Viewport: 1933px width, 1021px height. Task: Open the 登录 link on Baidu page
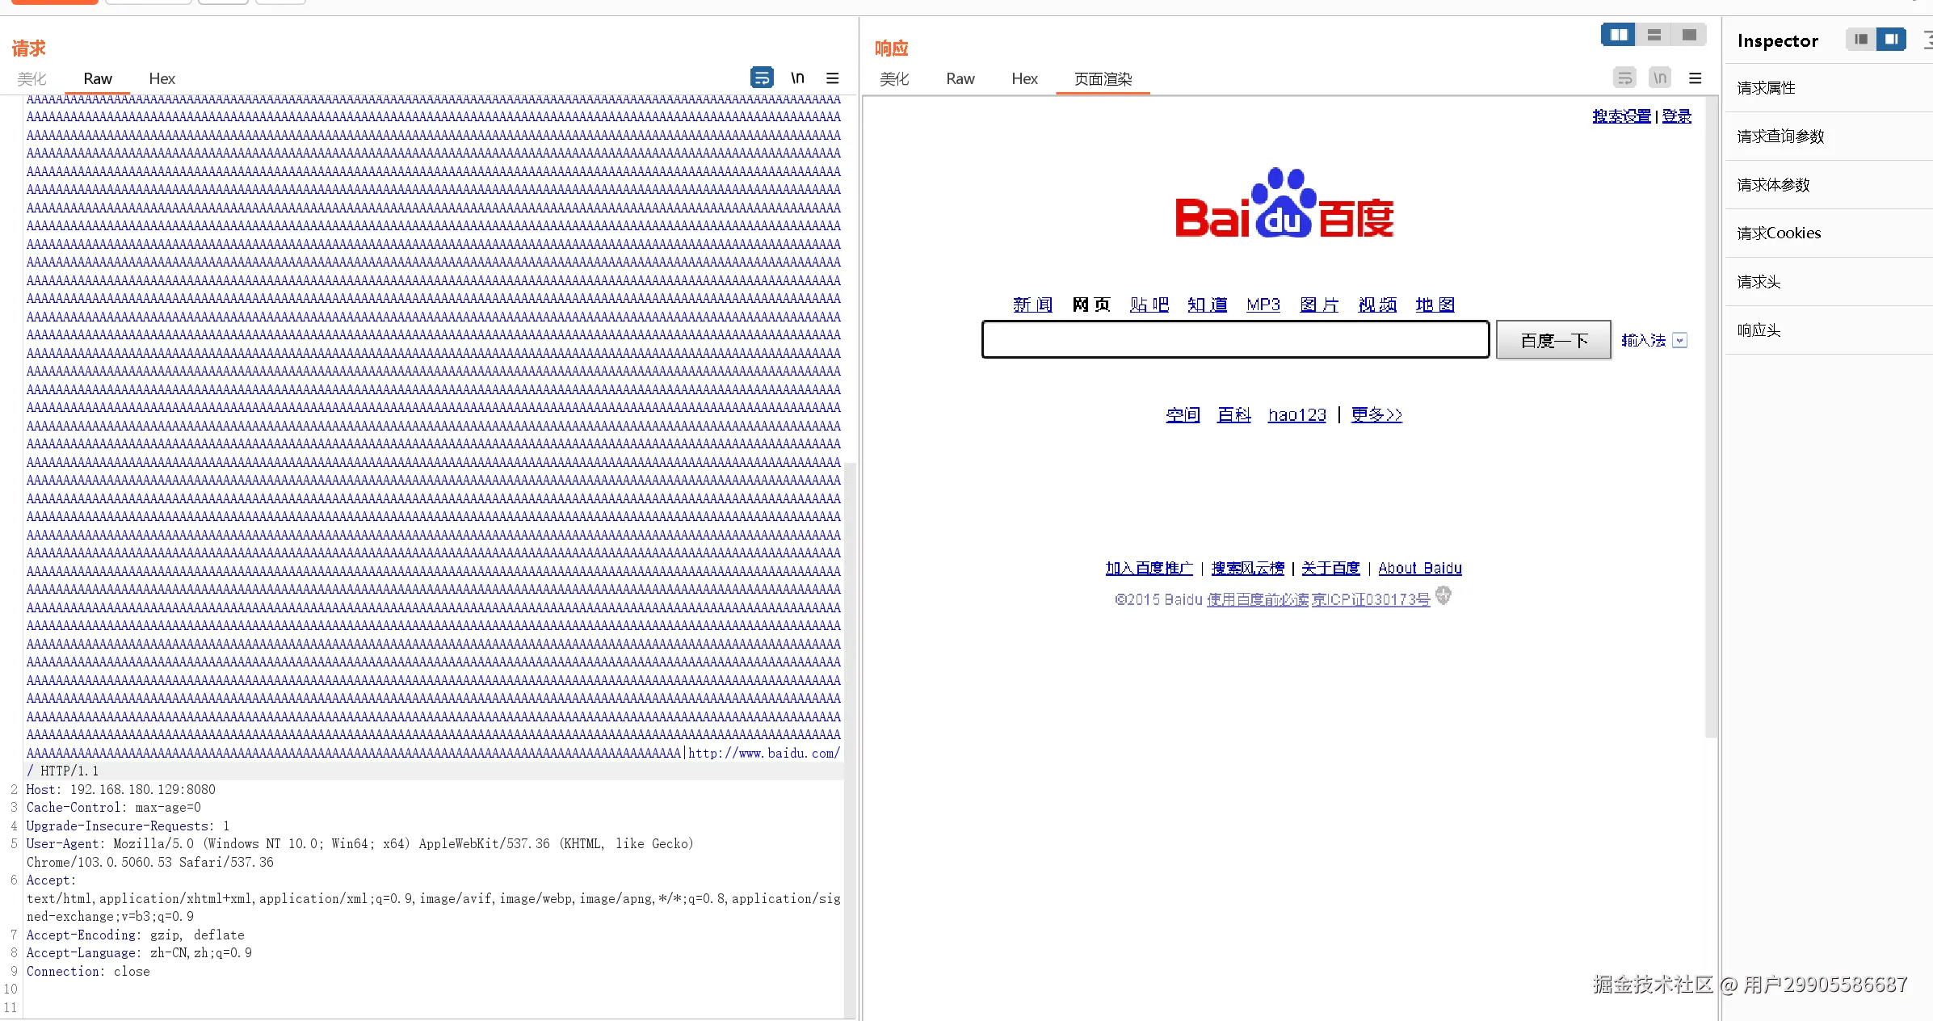(x=1676, y=116)
